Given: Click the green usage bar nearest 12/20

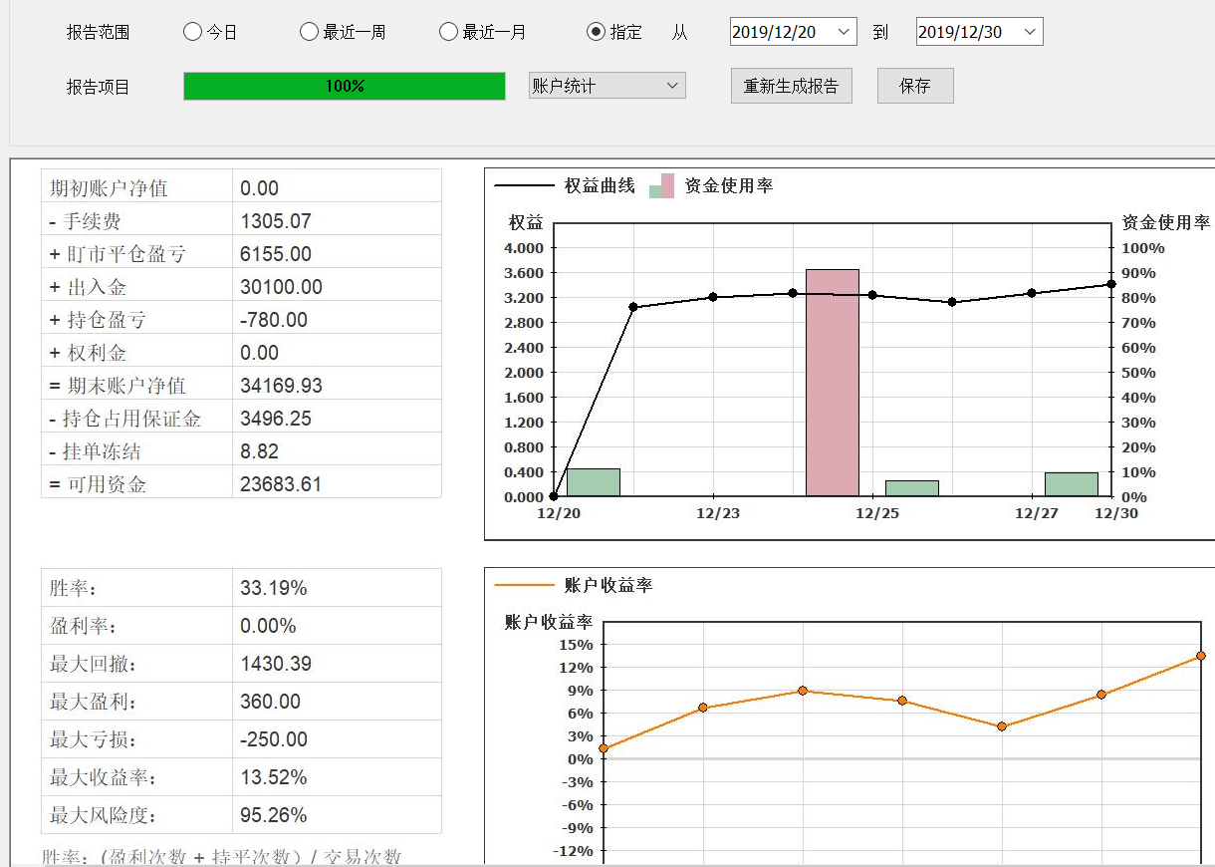Looking at the screenshot, I should (593, 482).
